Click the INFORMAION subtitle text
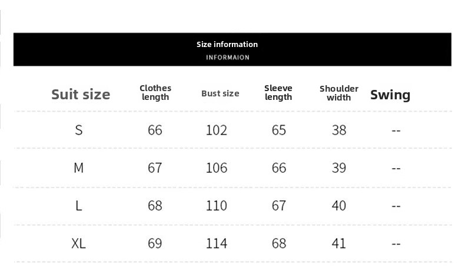Image resolution: width=465 pixels, height=268 pixels. [x=228, y=58]
